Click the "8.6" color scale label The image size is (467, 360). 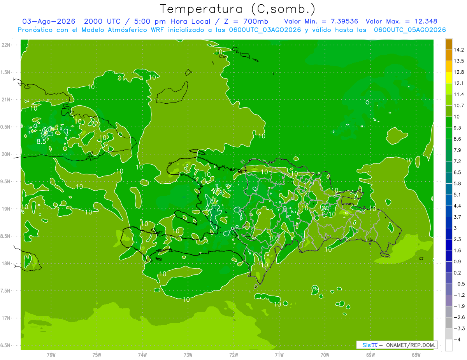click(x=458, y=139)
